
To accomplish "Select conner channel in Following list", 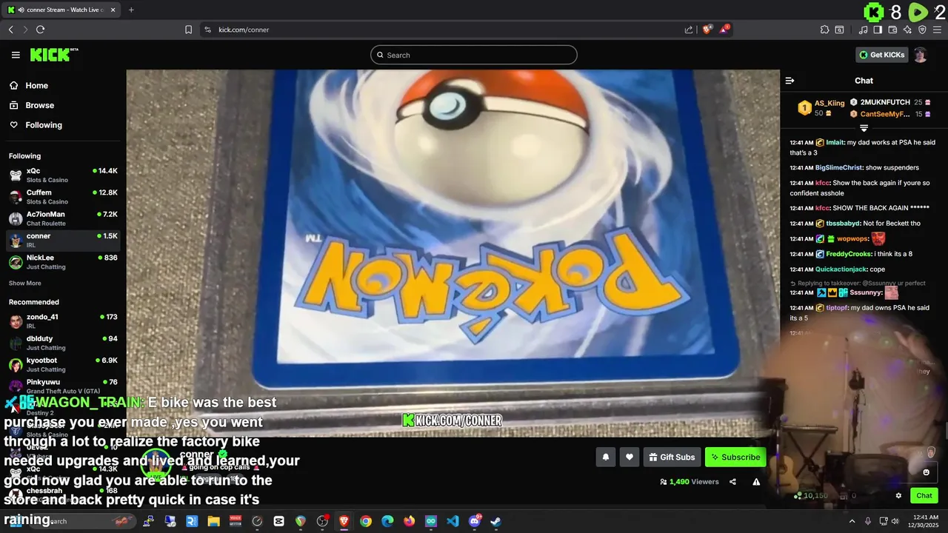I will coord(63,240).
